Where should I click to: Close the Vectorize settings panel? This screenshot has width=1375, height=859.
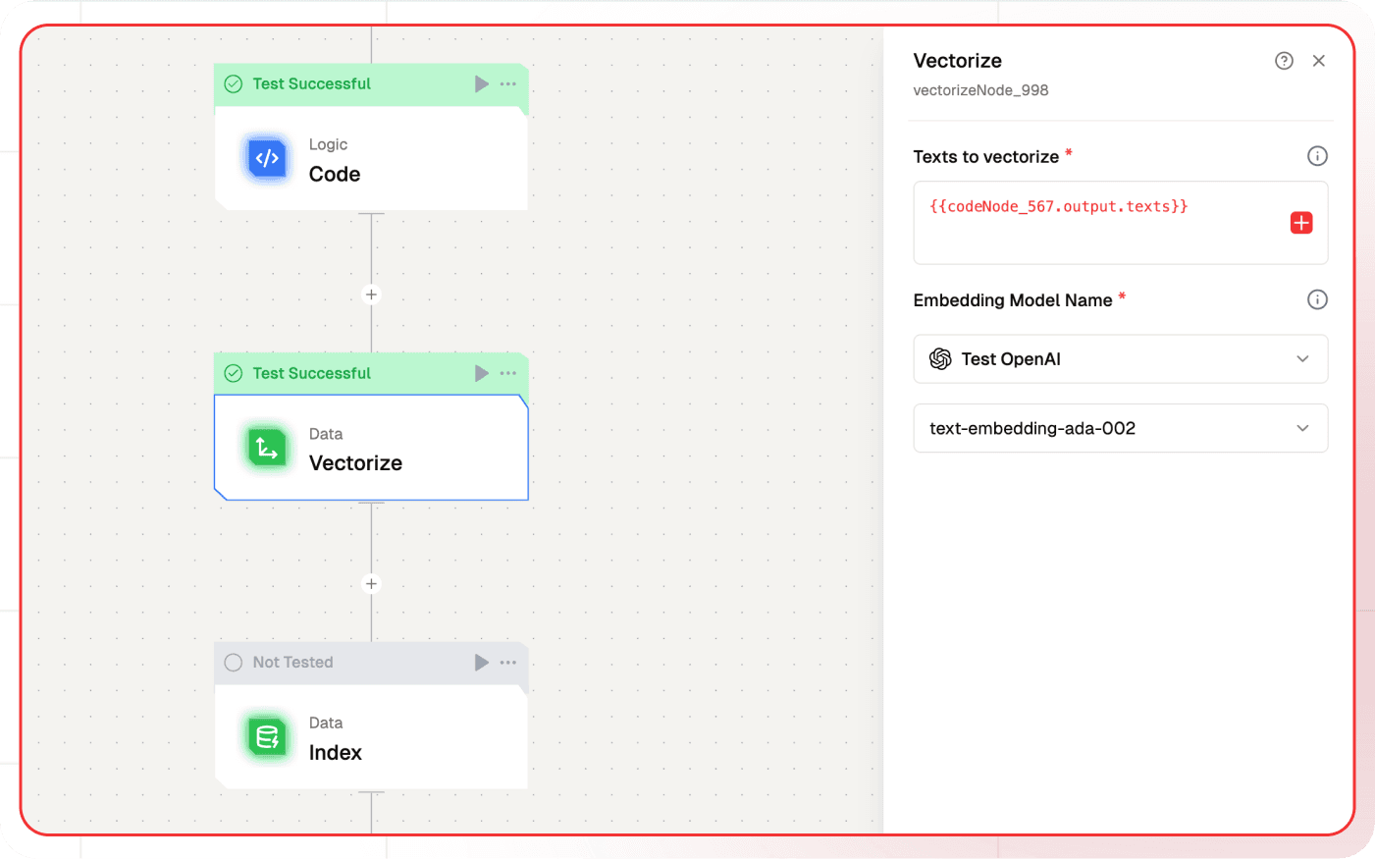coord(1319,61)
